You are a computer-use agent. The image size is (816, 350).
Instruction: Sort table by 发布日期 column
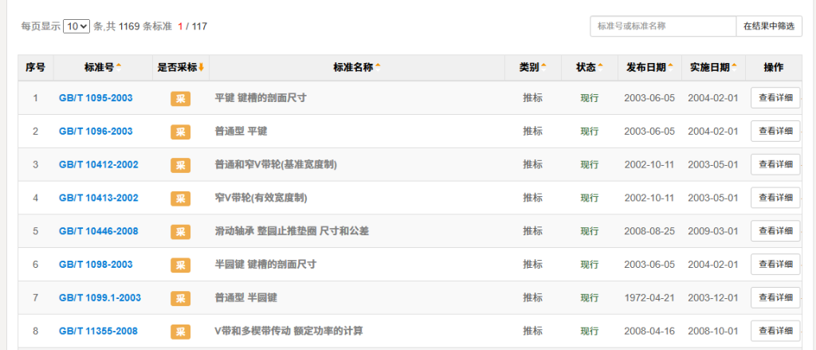[649, 68]
